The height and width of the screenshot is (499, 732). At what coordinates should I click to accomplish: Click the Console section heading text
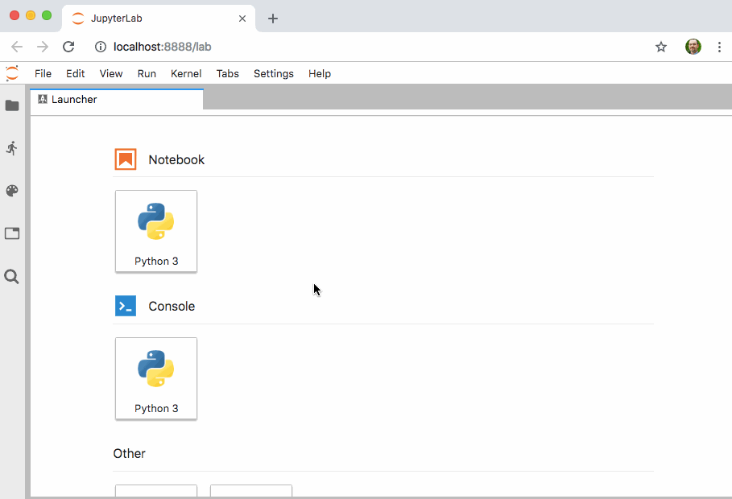(x=172, y=306)
